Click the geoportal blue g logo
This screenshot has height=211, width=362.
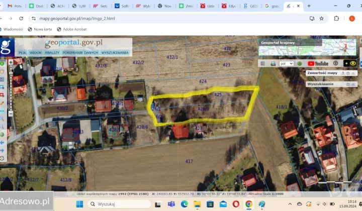pos(7,47)
